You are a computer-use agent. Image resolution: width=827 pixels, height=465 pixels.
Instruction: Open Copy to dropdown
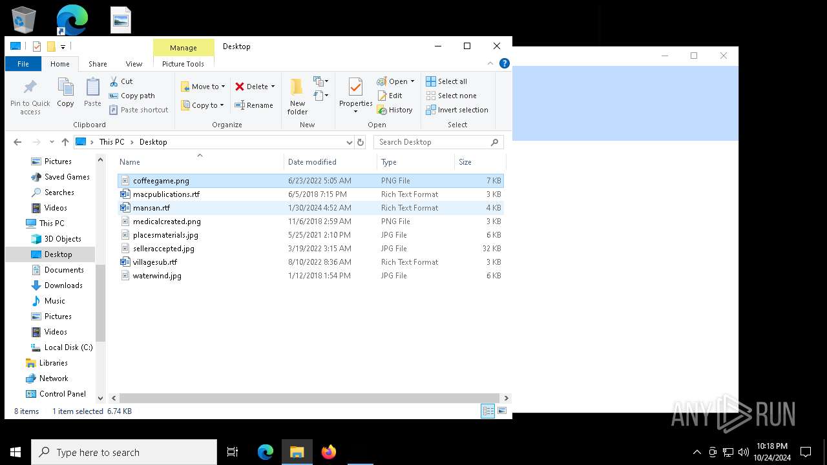click(202, 105)
